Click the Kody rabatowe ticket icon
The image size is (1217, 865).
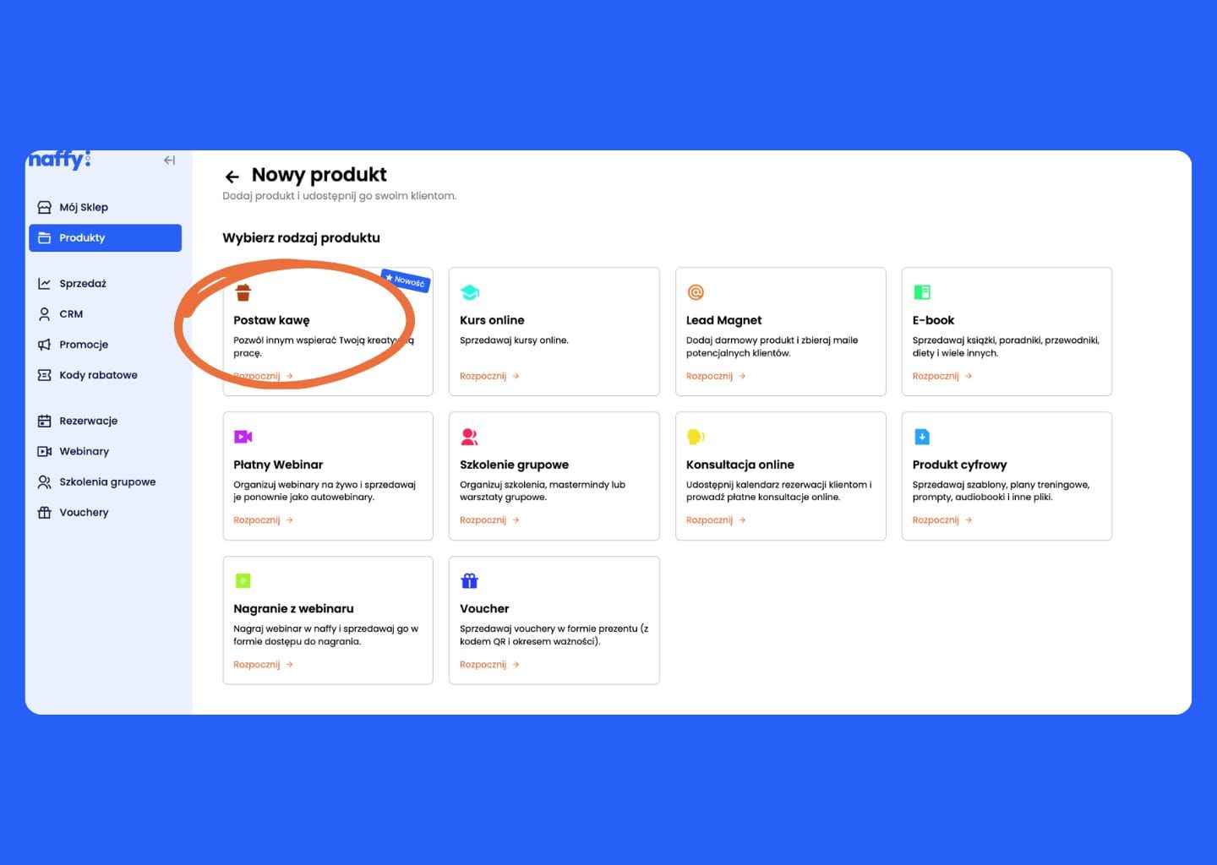[x=45, y=374]
